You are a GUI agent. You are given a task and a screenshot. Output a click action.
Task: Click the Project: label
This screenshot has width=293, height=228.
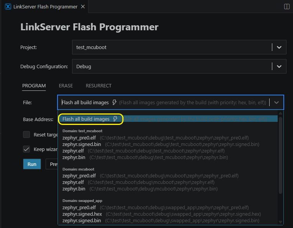point(28,47)
